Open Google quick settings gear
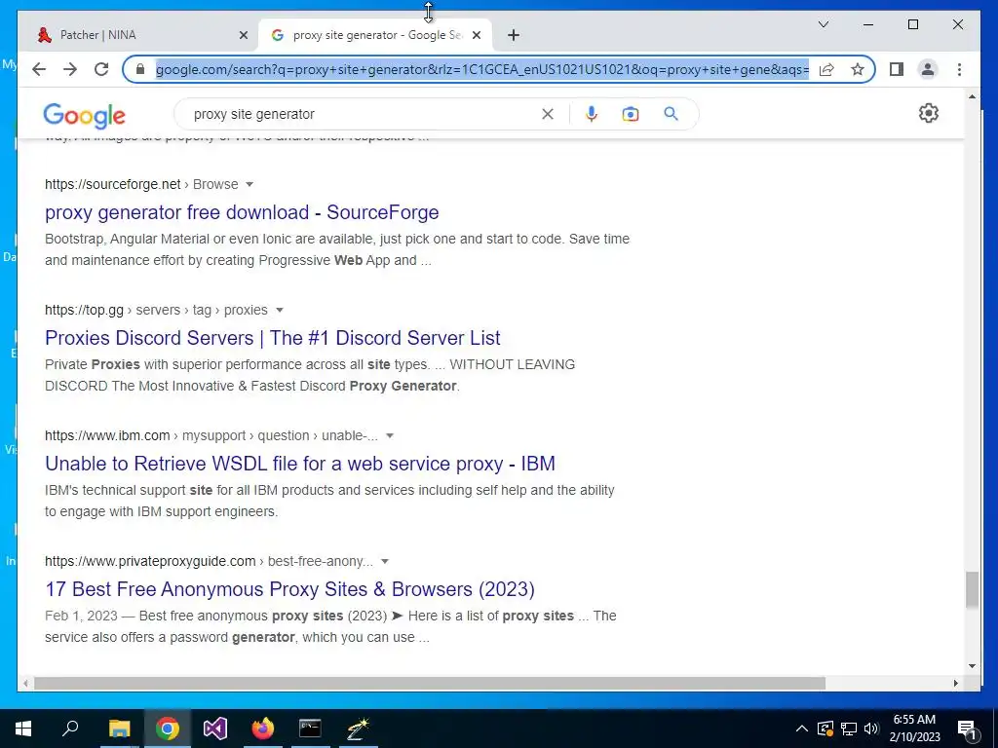Viewport: 998px width, 748px height. 929,113
